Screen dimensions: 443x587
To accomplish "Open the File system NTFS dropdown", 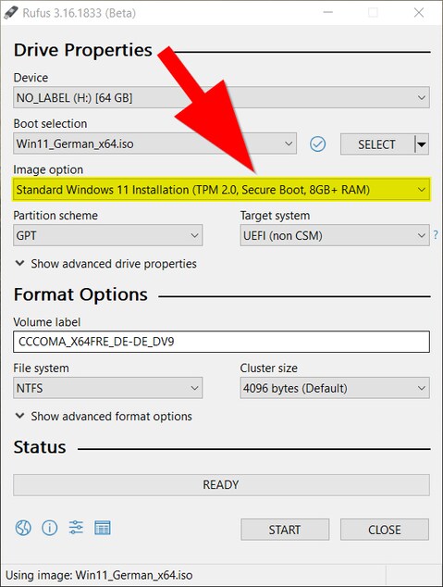I will point(107,388).
